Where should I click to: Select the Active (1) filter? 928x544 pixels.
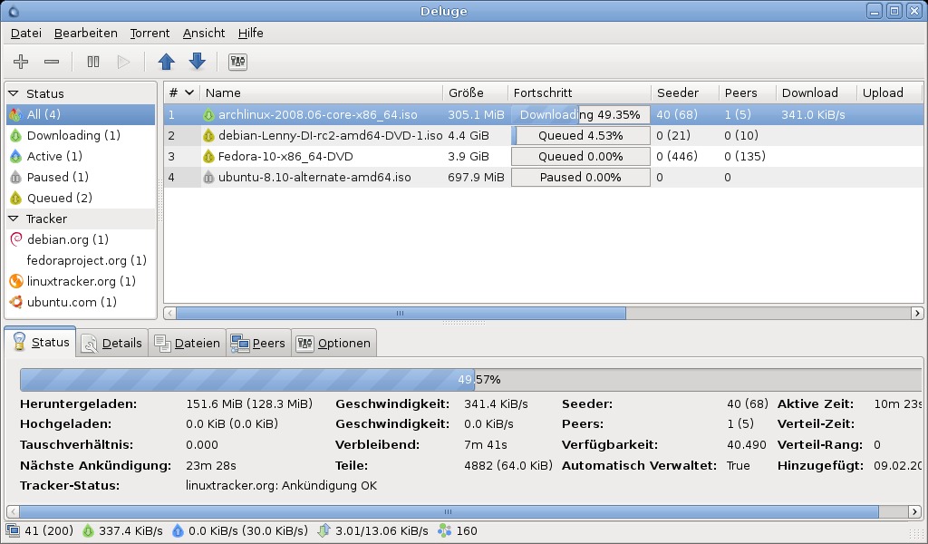click(81, 156)
